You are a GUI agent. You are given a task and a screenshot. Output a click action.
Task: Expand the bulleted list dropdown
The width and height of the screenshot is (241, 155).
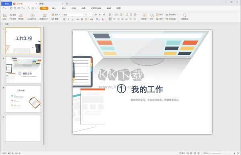pyautogui.click(x=112, y=15)
